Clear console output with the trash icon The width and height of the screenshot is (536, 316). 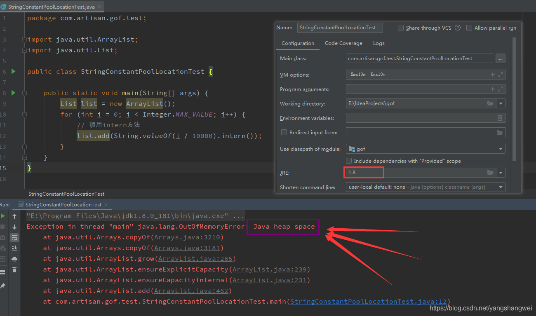[14, 270]
